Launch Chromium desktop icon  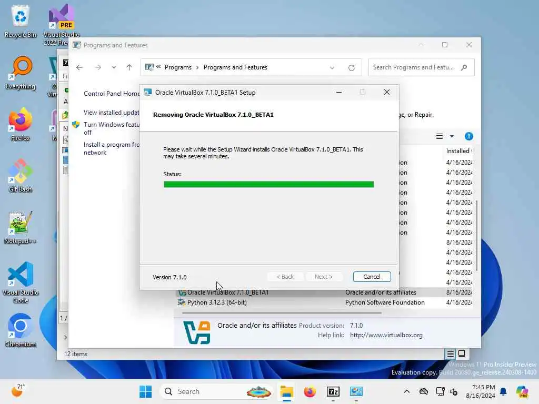pyautogui.click(x=21, y=330)
